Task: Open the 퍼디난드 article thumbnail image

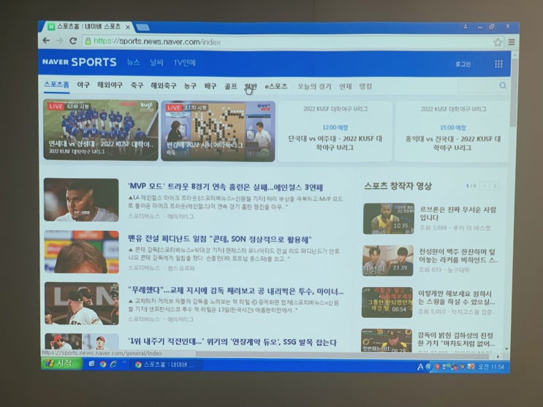Action: point(81,252)
